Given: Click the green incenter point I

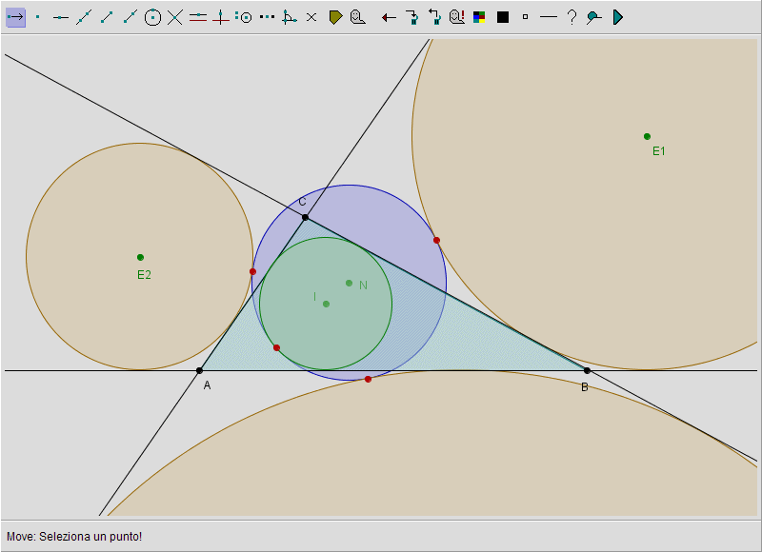Looking at the screenshot, I should click(326, 304).
